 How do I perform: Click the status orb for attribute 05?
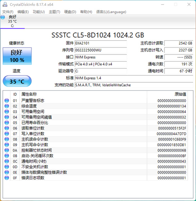tap(7, 123)
